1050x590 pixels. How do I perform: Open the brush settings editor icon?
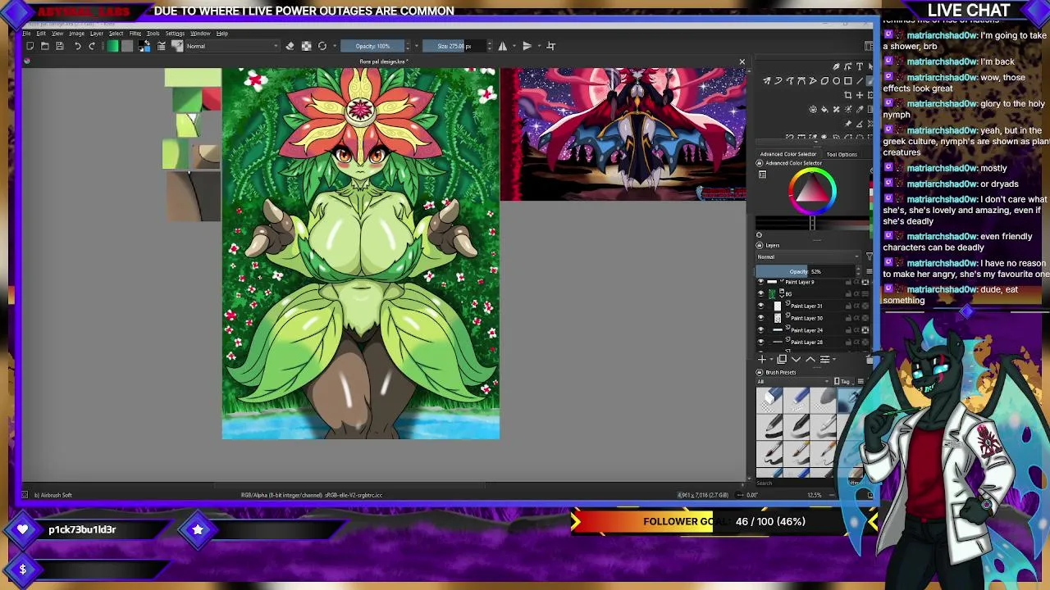click(x=162, y=46)
